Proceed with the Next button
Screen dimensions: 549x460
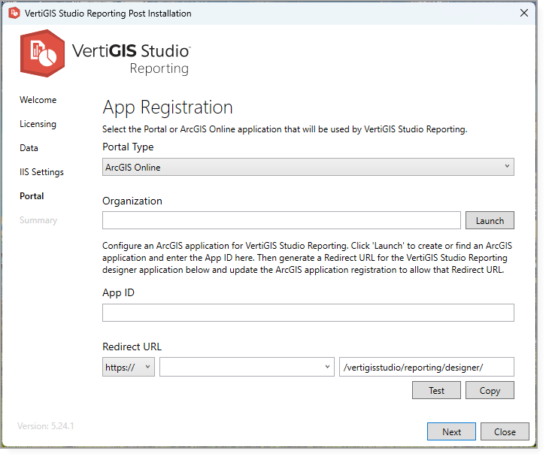click(x=451, y=431)
